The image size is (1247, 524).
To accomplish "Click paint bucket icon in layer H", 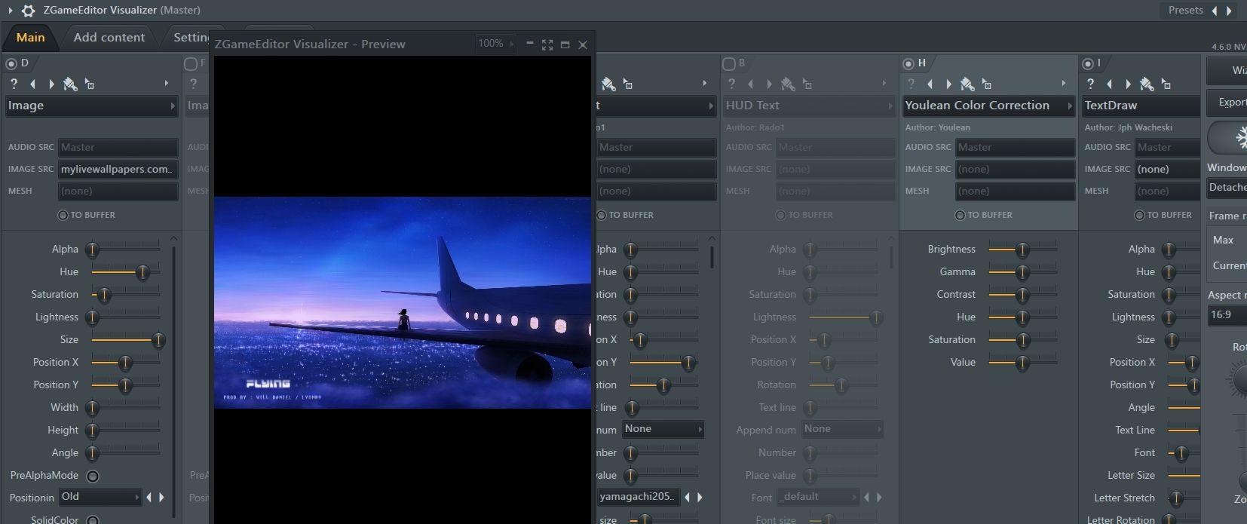I will (x=967, y=84).
